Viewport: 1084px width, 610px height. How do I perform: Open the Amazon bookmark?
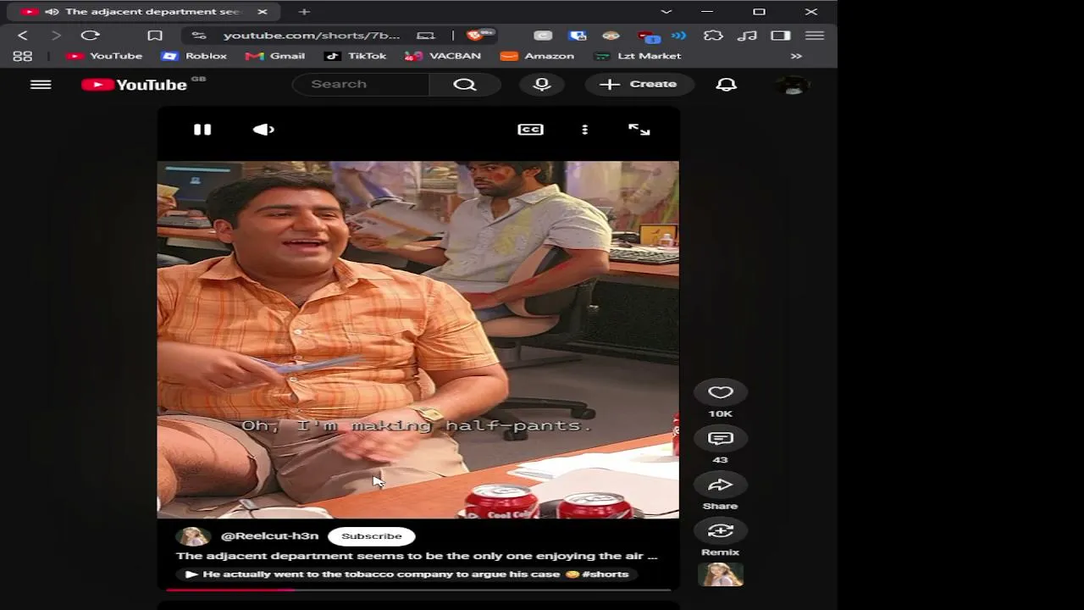(x=538, y=56)
